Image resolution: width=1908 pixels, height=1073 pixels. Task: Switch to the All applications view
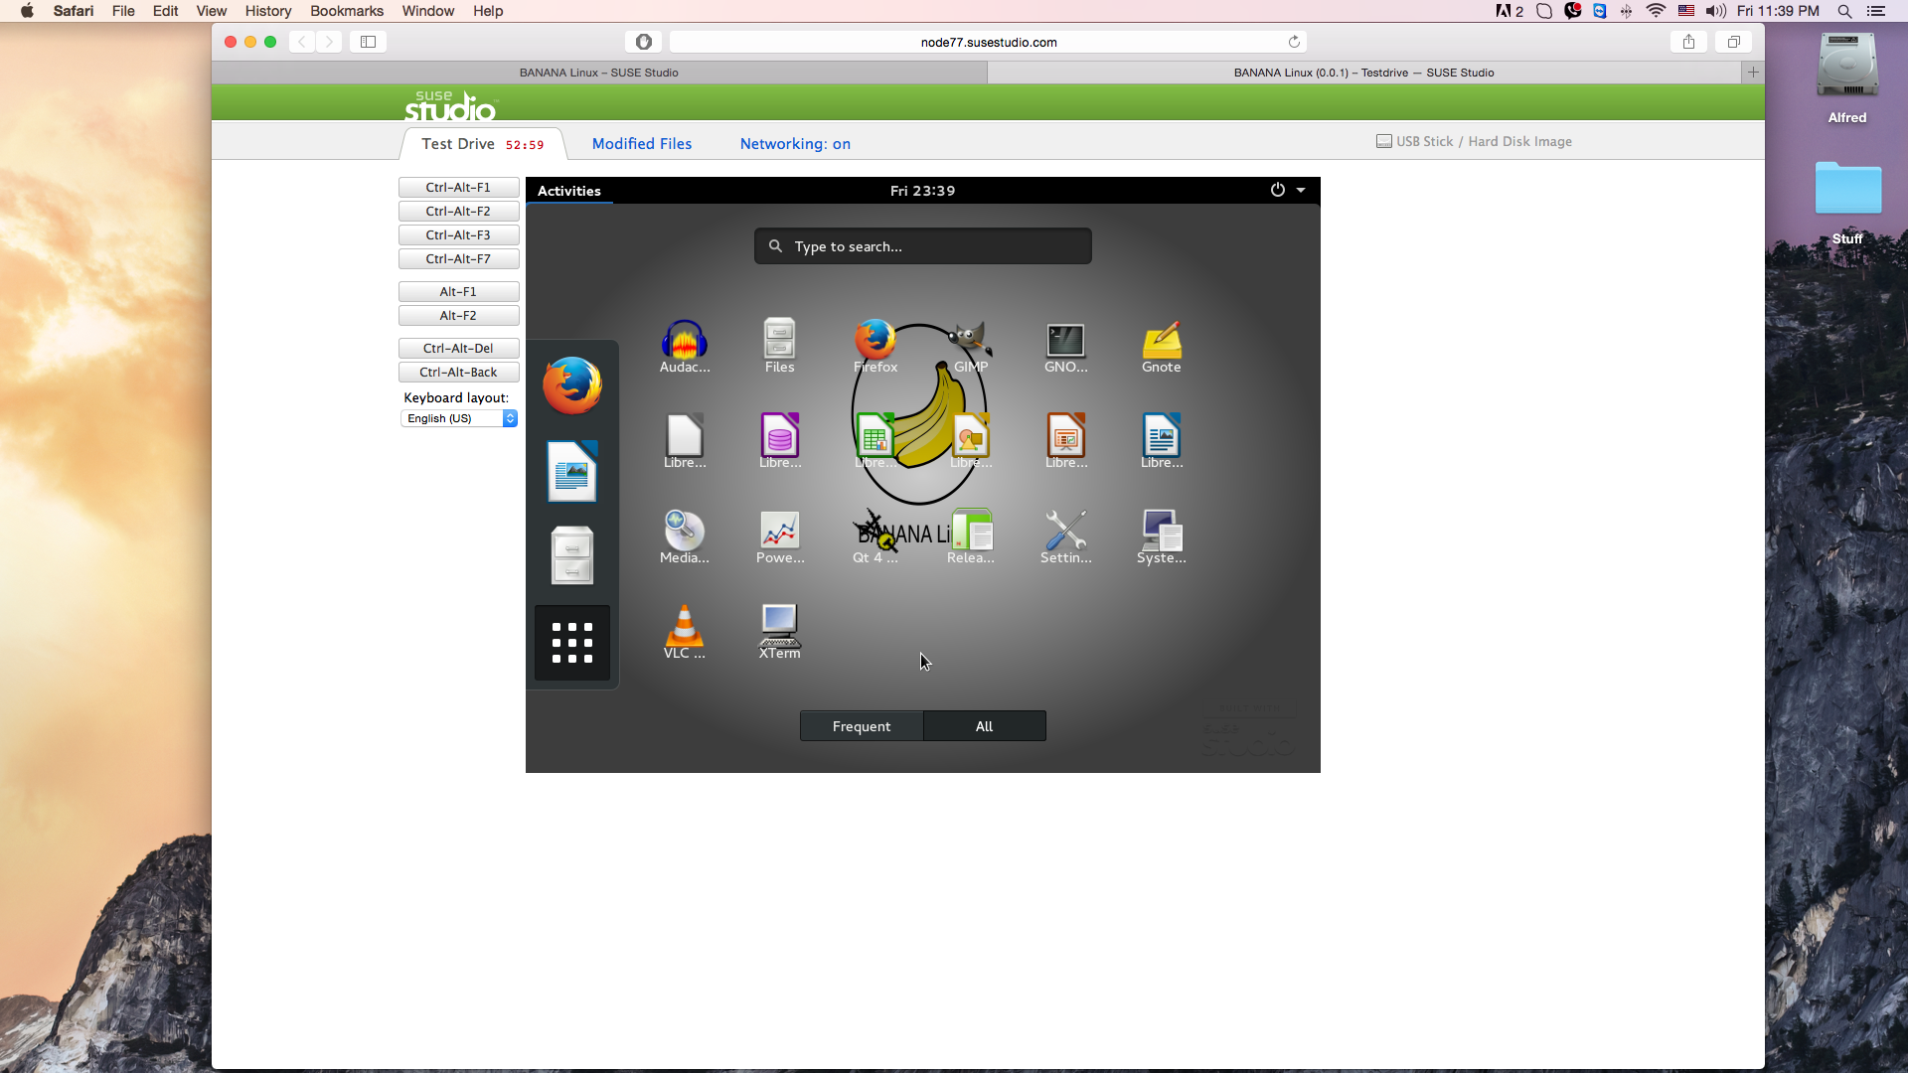click(984, 725)
